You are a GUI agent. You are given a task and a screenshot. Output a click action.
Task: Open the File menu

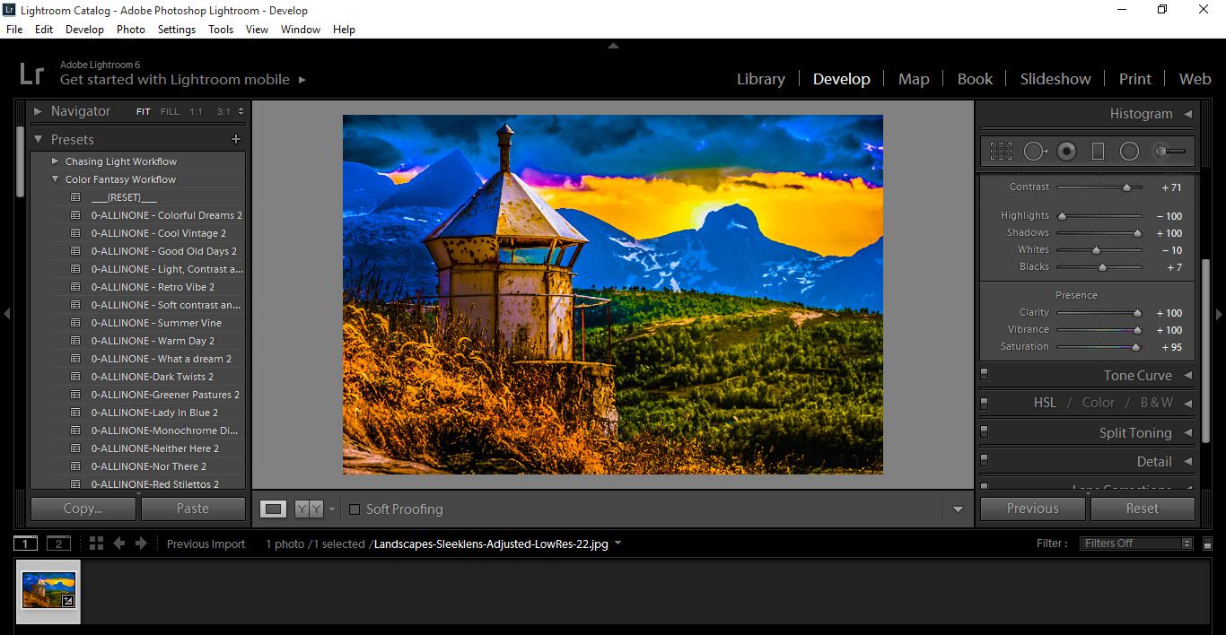click(14, 29)
